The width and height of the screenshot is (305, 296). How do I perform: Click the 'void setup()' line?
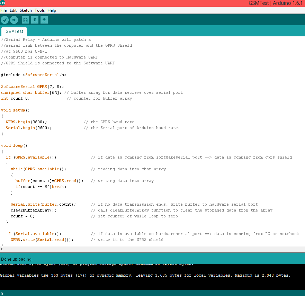click(x=15, y=110)
